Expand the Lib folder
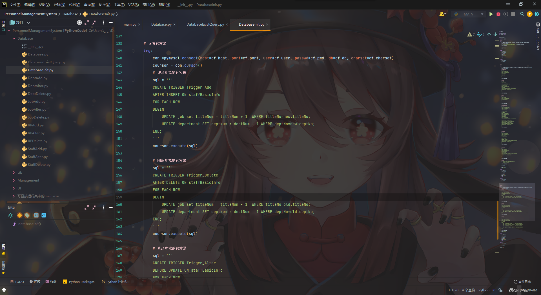The height and width of the screenshot is (295, 541). point(14,172)
